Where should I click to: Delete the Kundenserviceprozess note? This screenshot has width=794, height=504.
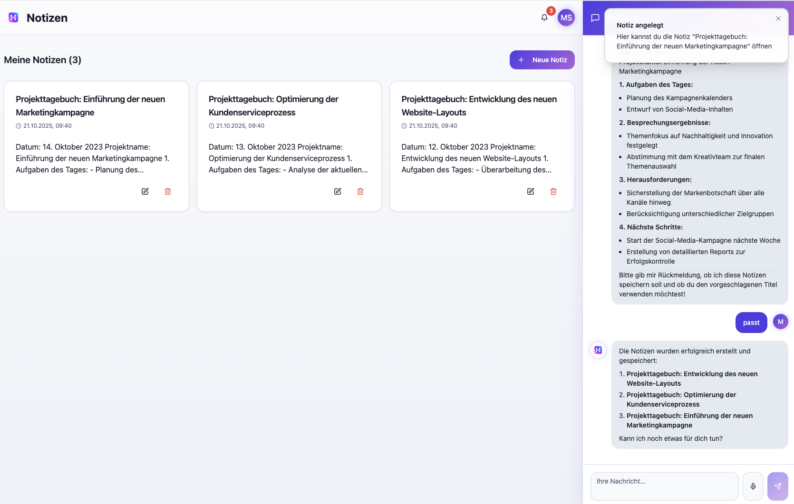[x=360, y=191]
